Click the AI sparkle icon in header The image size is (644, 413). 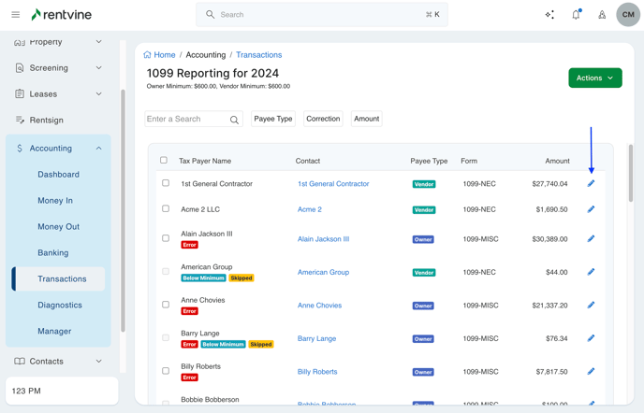pos(549,15)
